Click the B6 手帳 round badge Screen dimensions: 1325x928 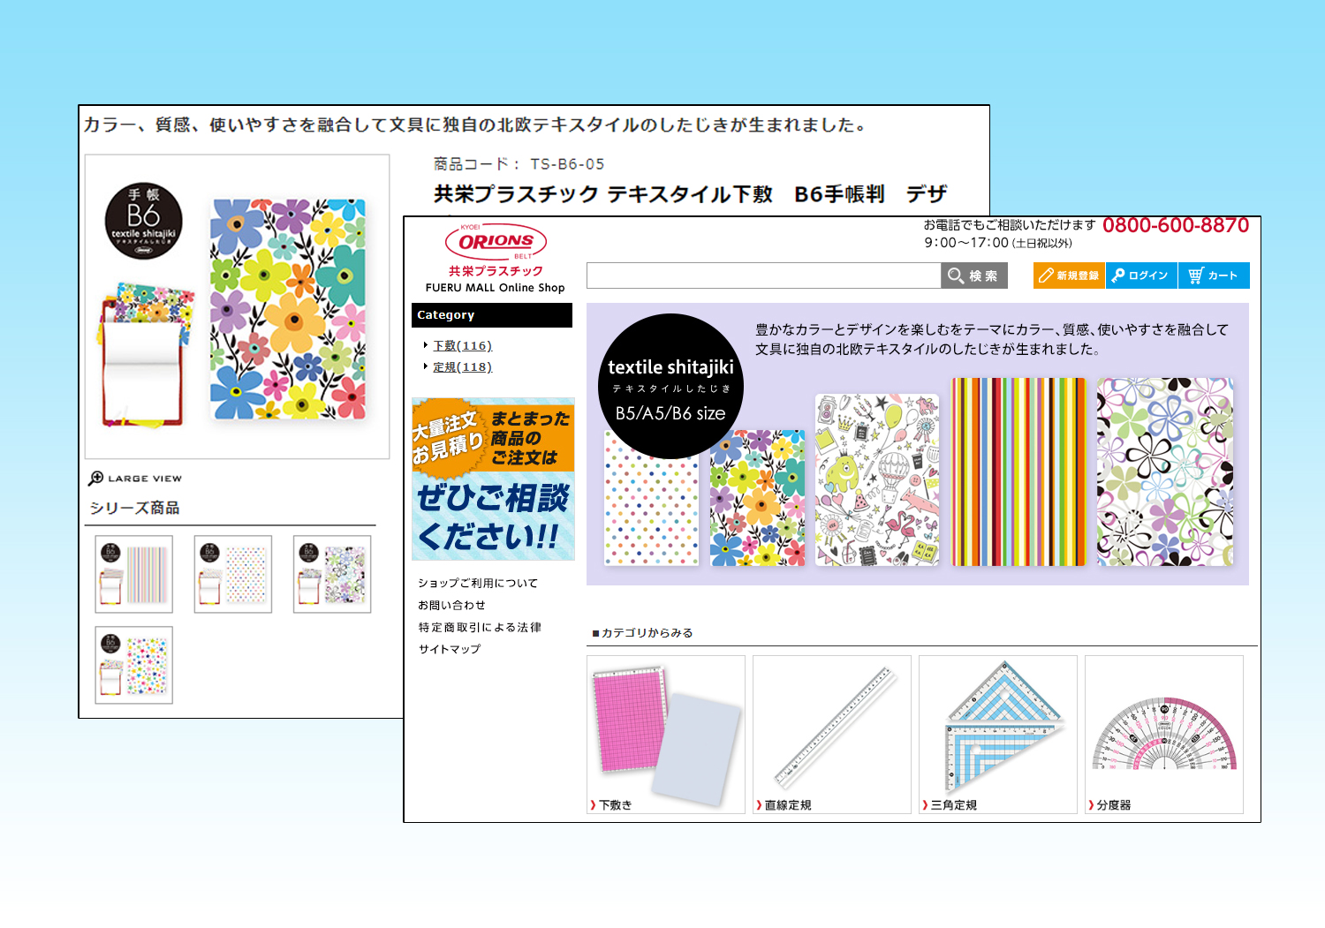[143, 221]
